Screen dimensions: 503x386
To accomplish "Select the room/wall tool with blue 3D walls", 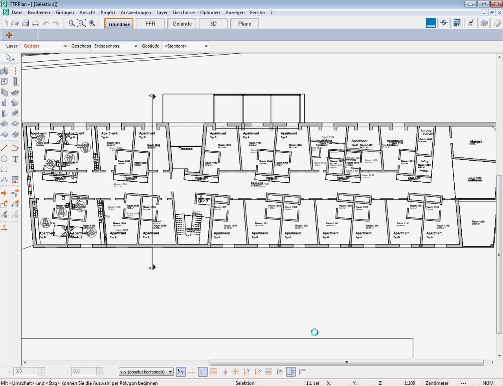I will [x=4, y=71].
